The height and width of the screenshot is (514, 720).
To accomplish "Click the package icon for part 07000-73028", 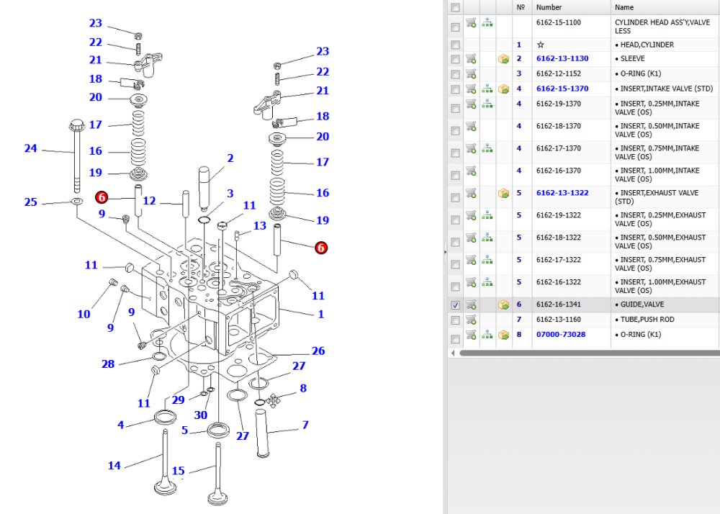I will (x=504, y=335).
